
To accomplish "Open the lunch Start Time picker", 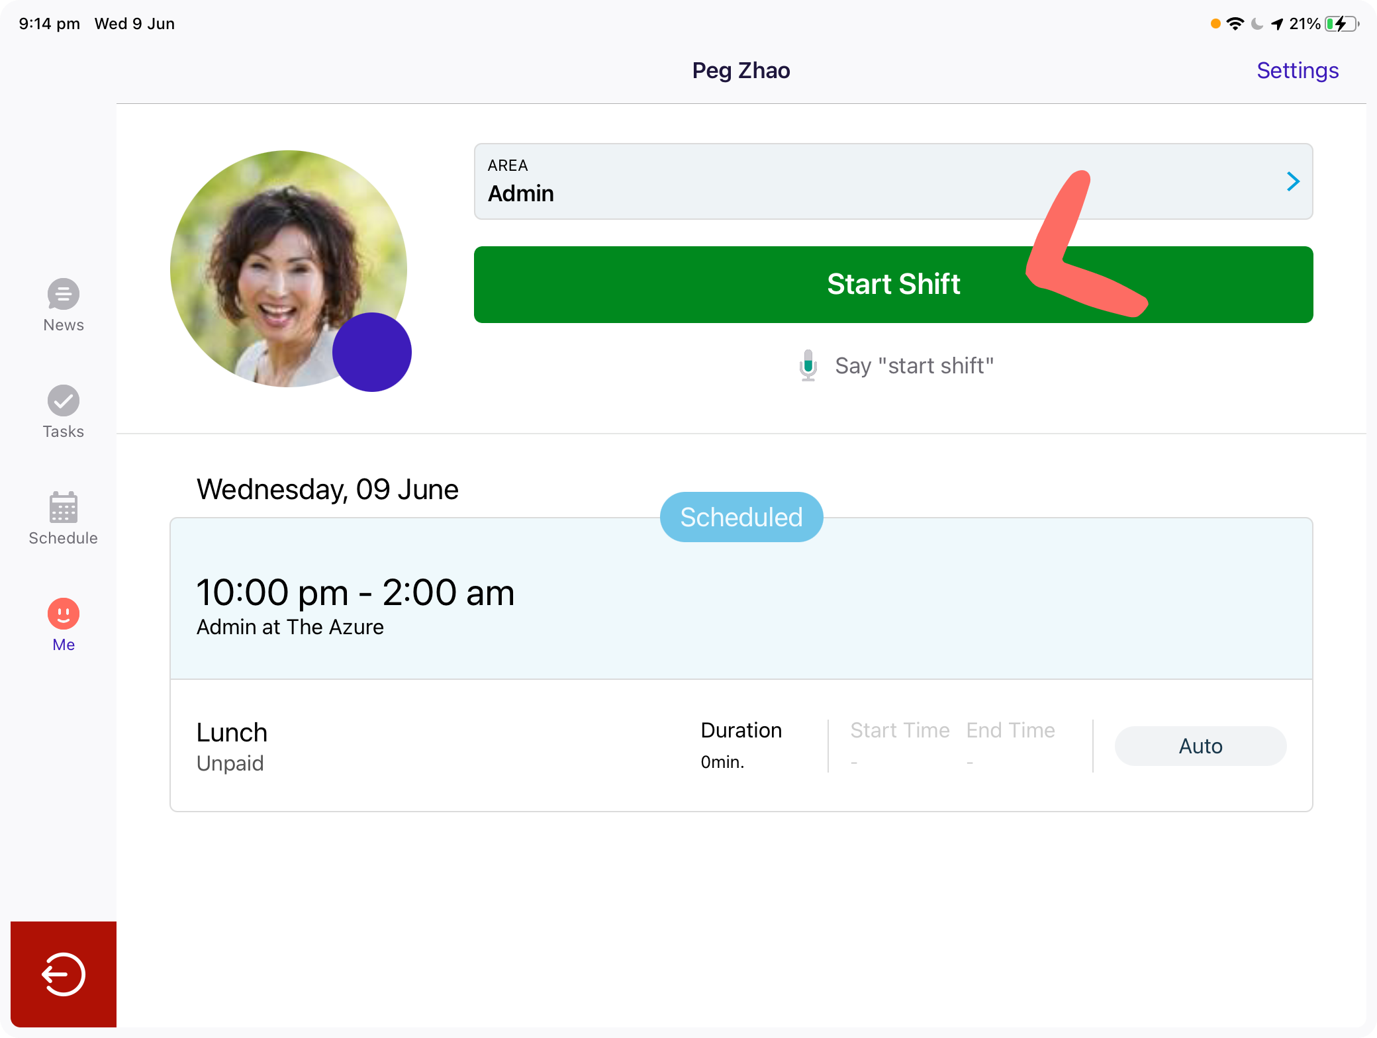I will (900, 745).
